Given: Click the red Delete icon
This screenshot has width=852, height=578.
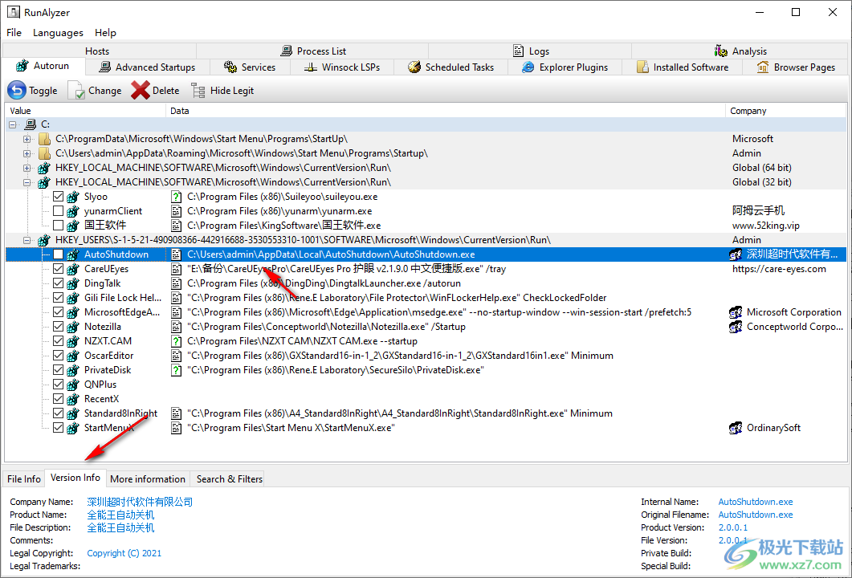Looking at the screenshot, I should pyautogui.click(x=141, y=91).
